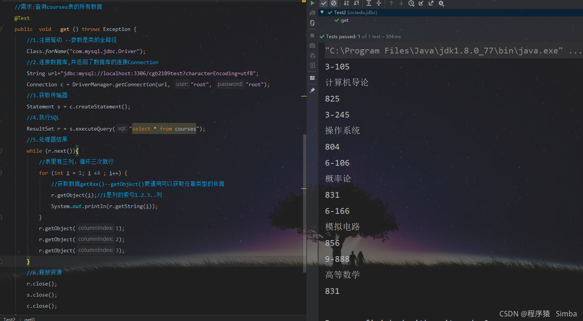This screenshot has width=583, height=321.
Task: Collapse all nodes in the test tree
Action: pyautogui.click(x=379, y=3)
